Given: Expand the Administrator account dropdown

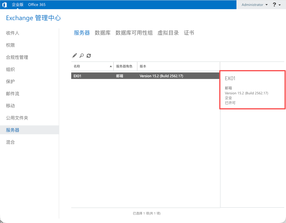Looking at the screenshot, I should pos(254,5).
